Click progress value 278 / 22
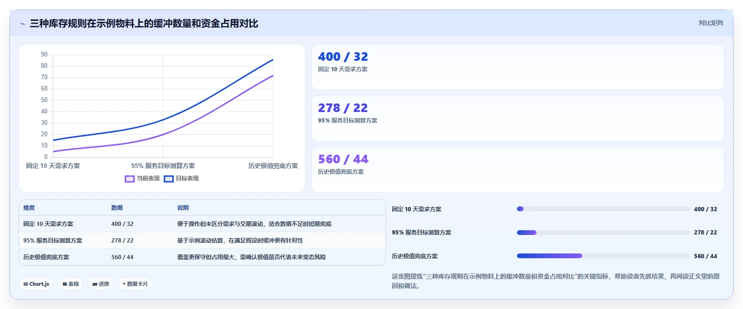Screen dimensions: 743x309 [705, 233]
